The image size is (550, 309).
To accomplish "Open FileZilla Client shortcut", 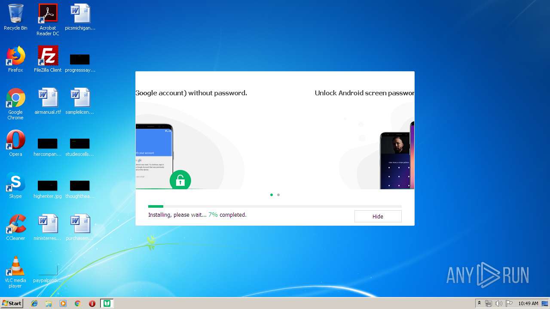I will click(x=48, y=59).
